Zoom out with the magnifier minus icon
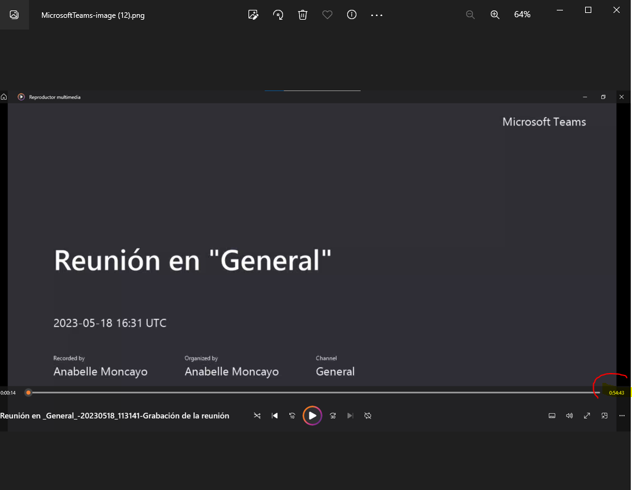The width and height of the screenshot is (632, 490). tap(470, 15)
